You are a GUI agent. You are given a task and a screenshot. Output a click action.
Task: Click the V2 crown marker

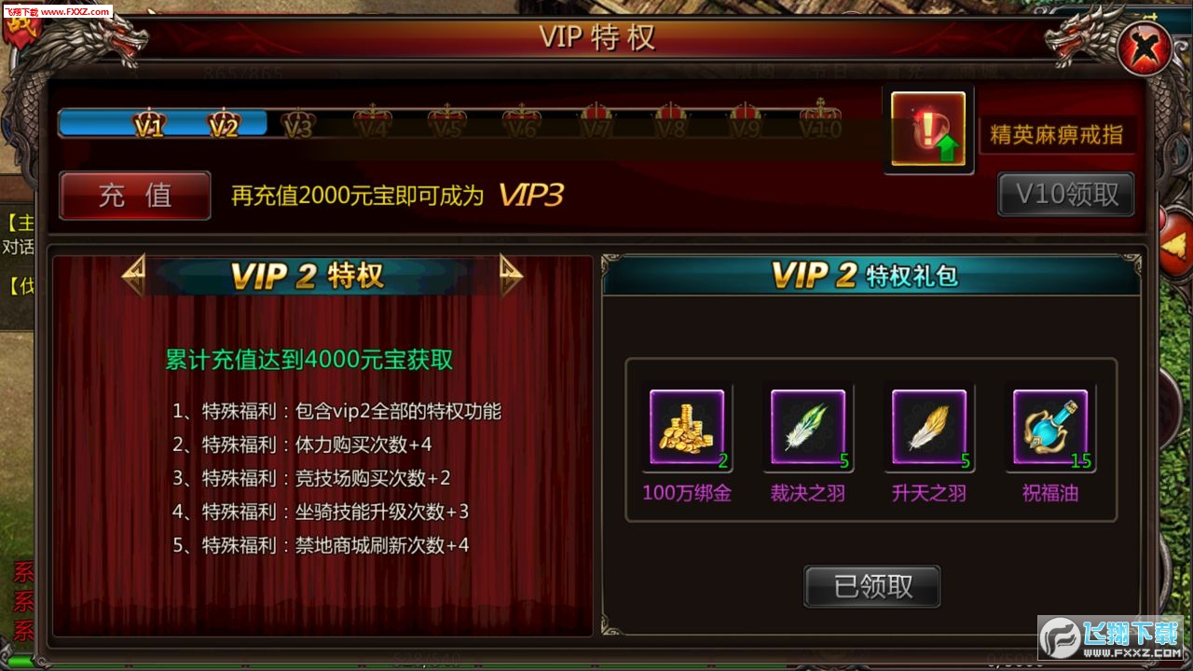[224, 124]
